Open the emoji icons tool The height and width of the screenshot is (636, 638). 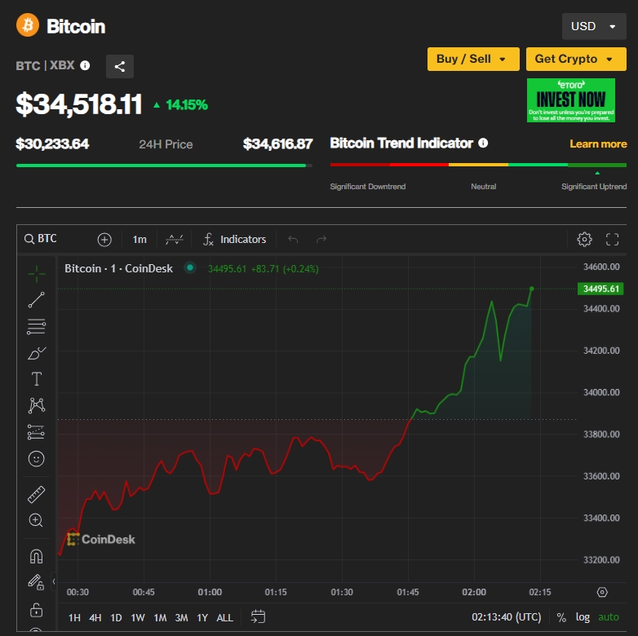pyautogui.click(x=36, y=459)
